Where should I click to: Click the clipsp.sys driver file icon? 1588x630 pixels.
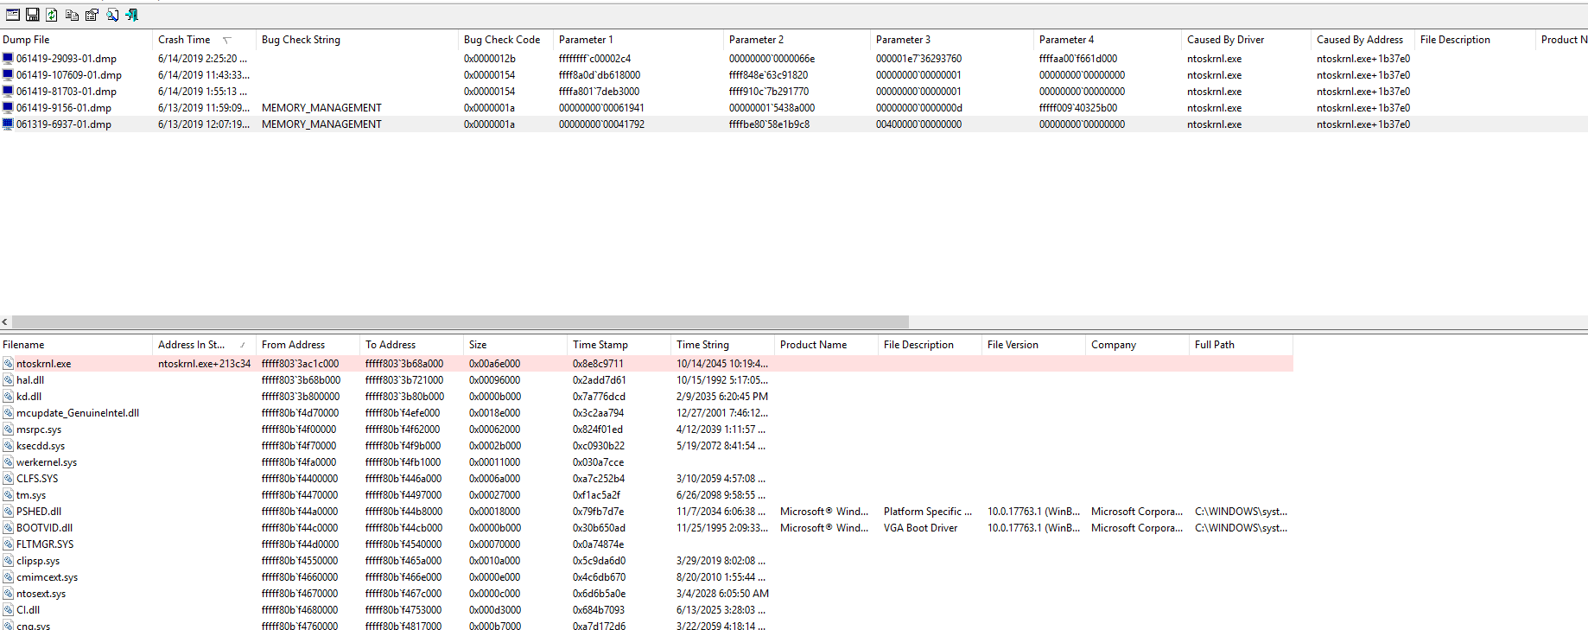click(x=8, y=561)
